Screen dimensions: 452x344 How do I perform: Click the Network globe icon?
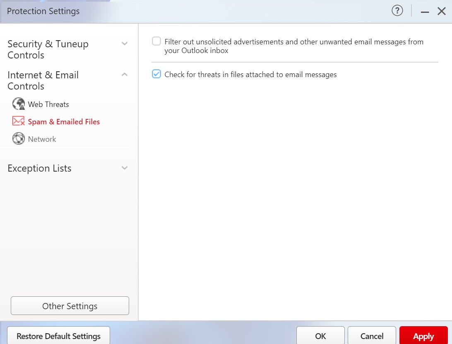19,139
